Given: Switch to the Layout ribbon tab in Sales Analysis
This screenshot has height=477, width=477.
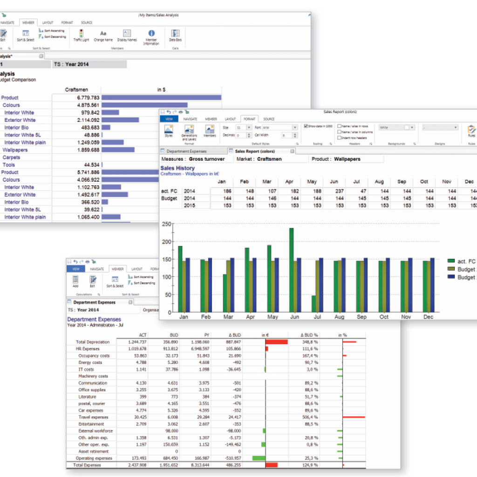Looking at the screenshot, I should click(48, 22).
